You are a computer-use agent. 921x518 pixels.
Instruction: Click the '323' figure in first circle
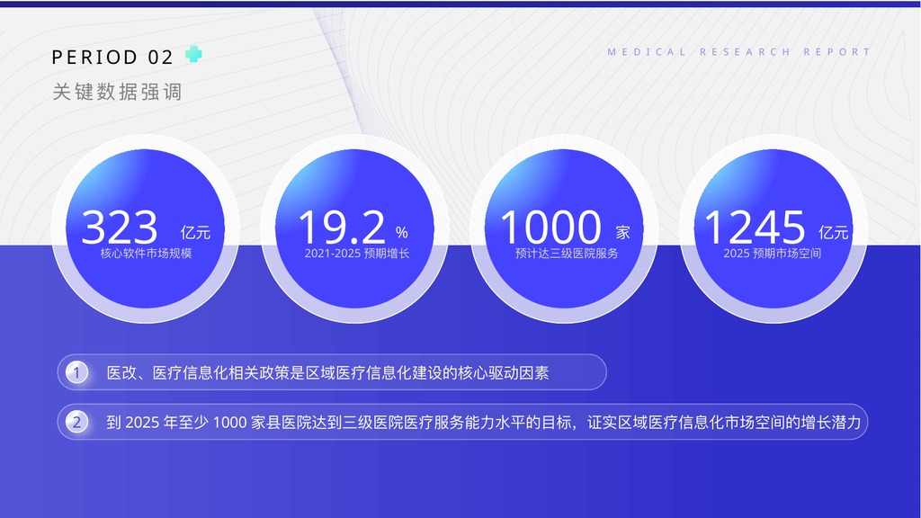120,228
